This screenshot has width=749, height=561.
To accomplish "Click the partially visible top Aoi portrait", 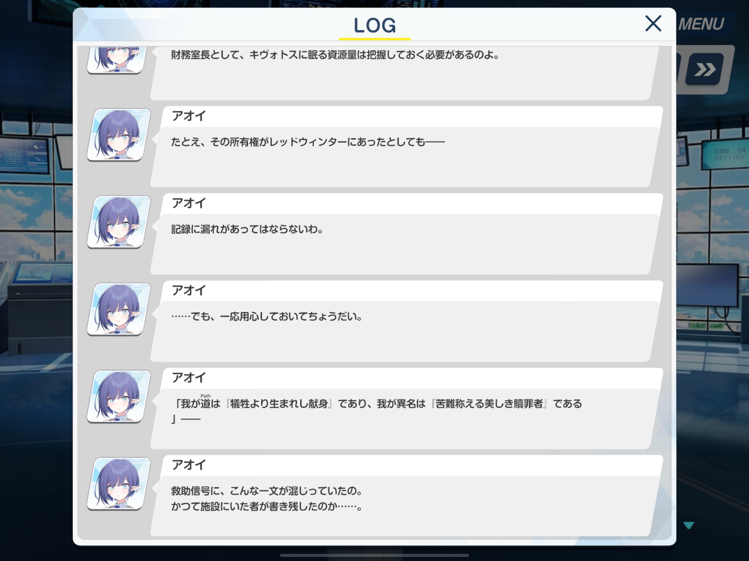I will point(118,61).
